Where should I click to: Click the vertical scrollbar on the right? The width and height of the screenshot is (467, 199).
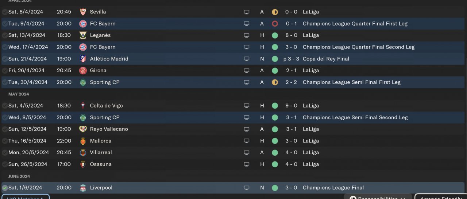tap(466, 120)
